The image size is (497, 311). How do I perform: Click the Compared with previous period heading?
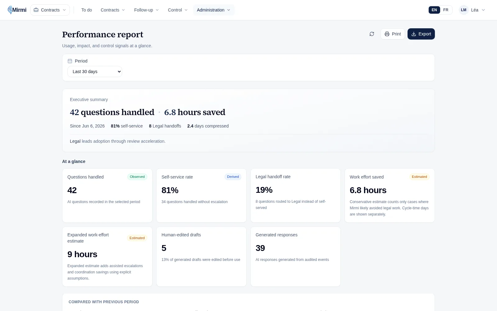pos(104,302)
